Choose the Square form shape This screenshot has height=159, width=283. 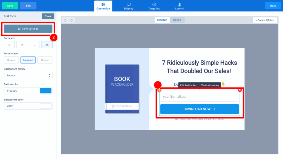coord(11,60)
